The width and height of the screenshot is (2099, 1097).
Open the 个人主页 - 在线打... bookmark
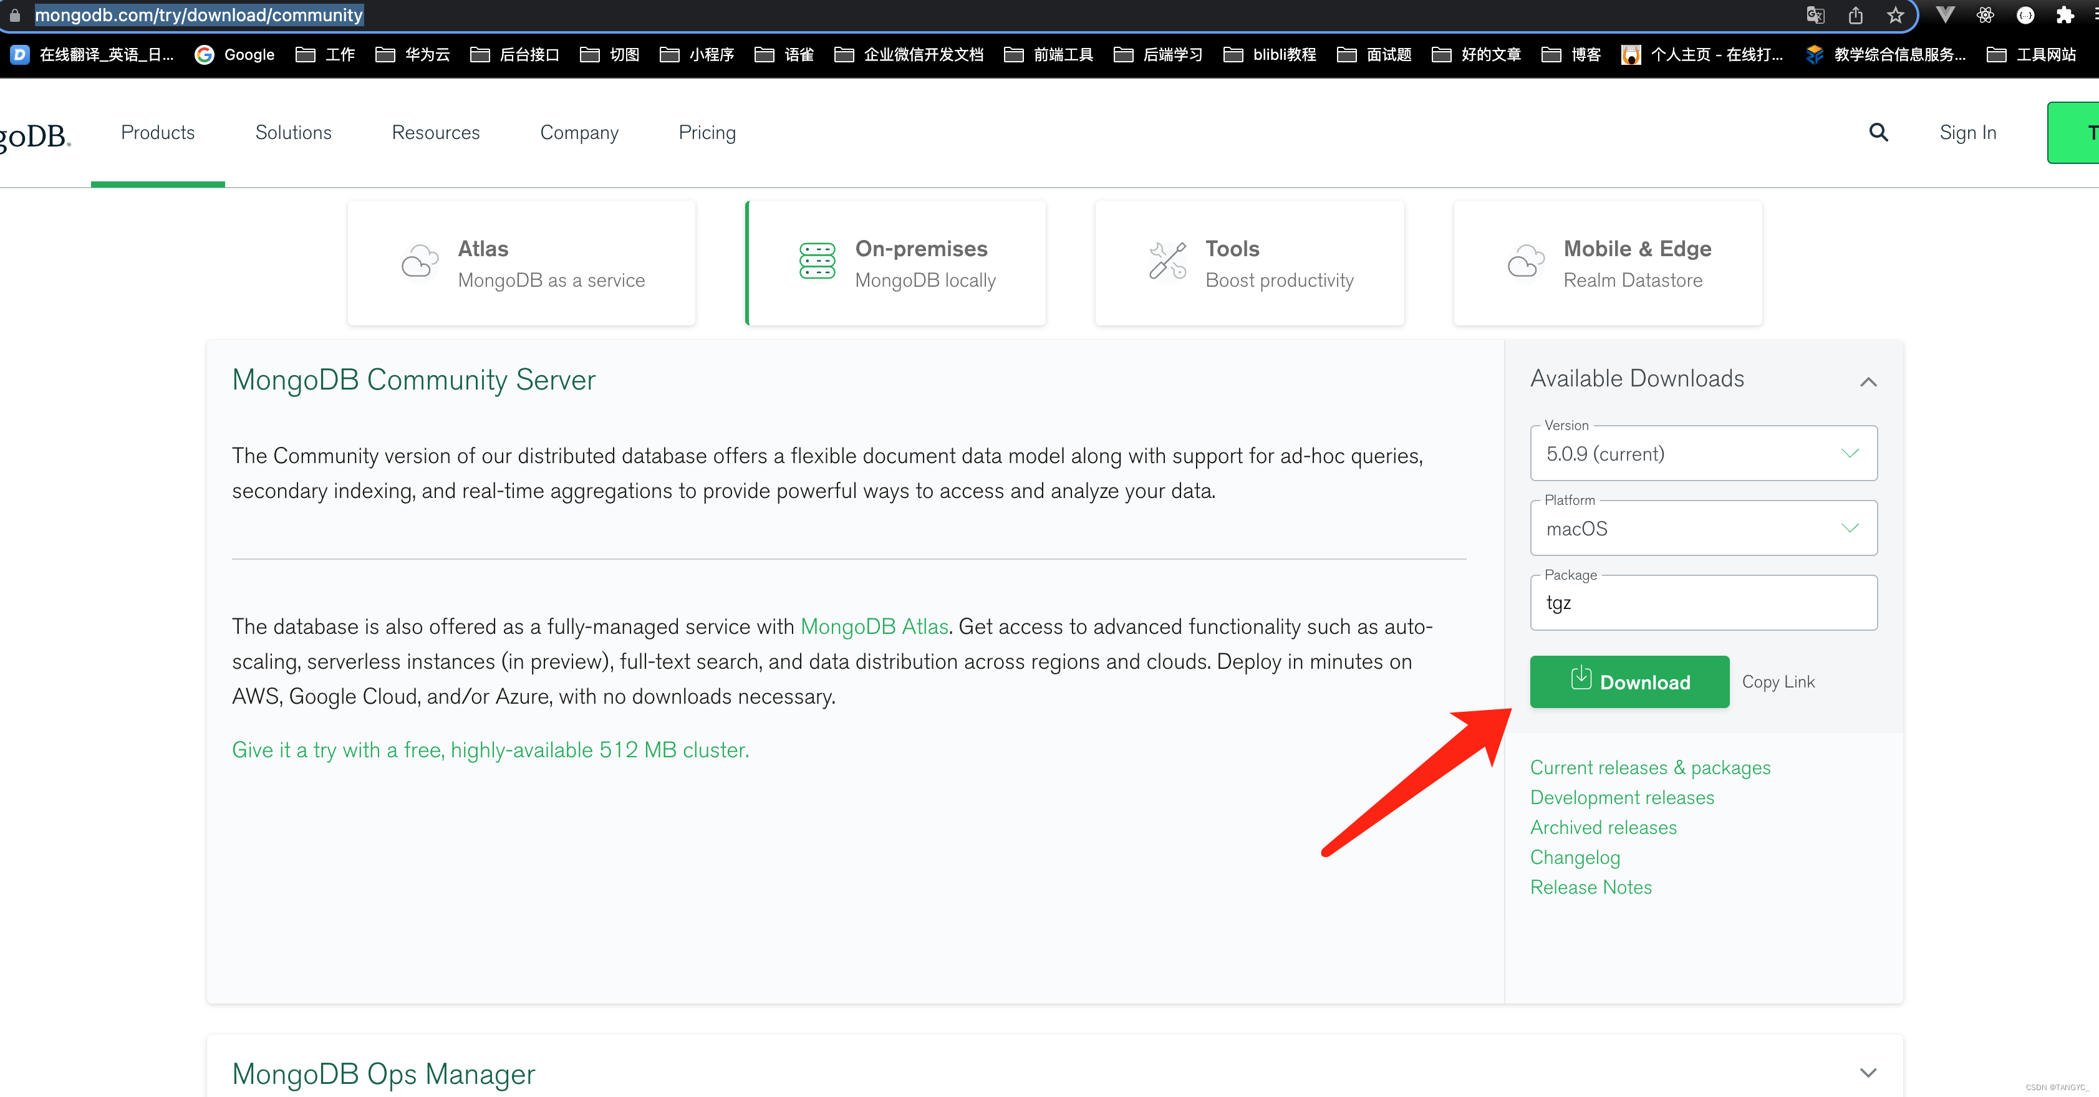1702,55
